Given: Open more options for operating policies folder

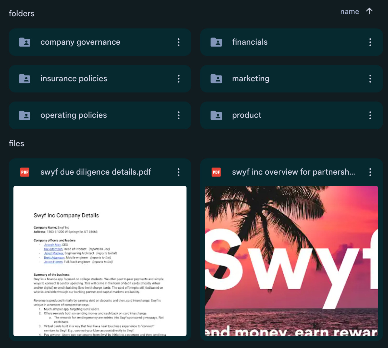Looking at the screenshot, I should click(179, 115).
